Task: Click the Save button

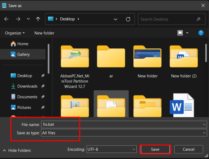Action: pyautogui.click(x=155, y=149)
